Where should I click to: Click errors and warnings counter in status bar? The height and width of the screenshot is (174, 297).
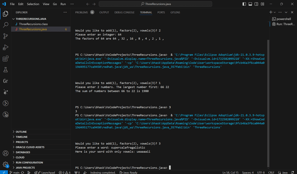[65, 172]
